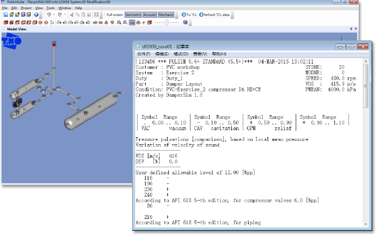This screenshot has height=235, width=376.
Task: Click the To TCL button
Action: [189, 15]
